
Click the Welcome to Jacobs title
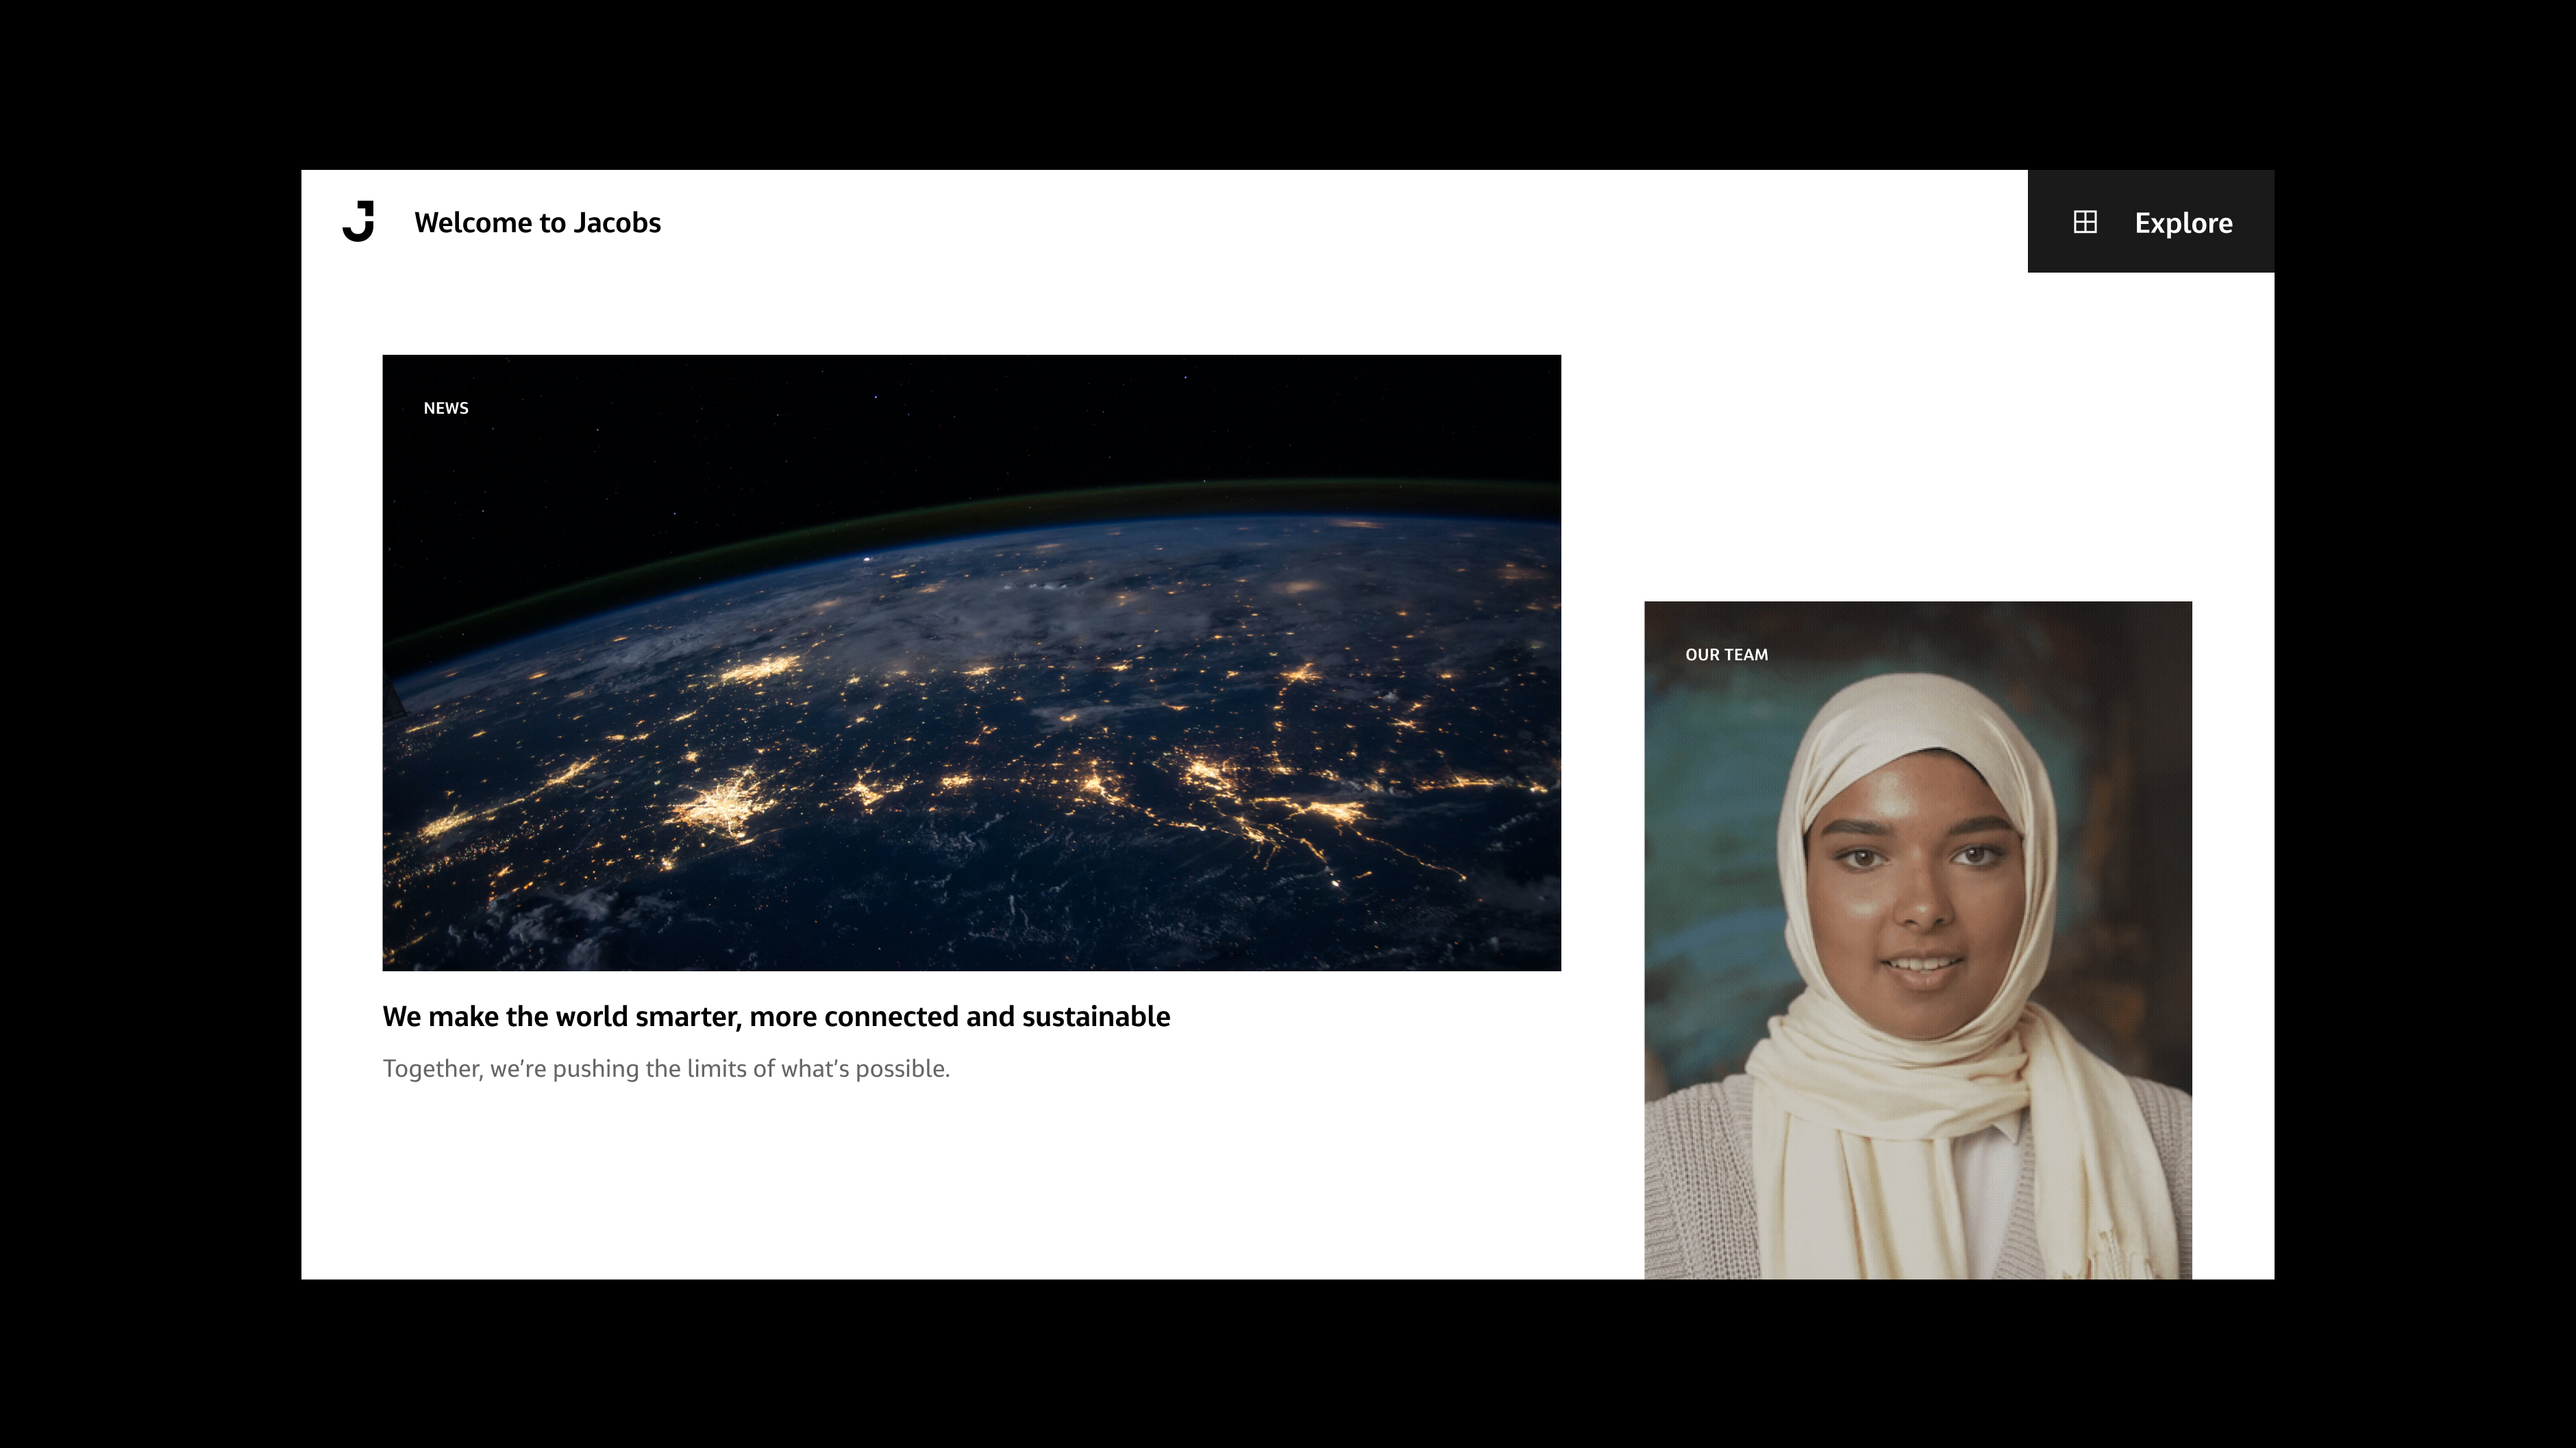pos(537,222)
